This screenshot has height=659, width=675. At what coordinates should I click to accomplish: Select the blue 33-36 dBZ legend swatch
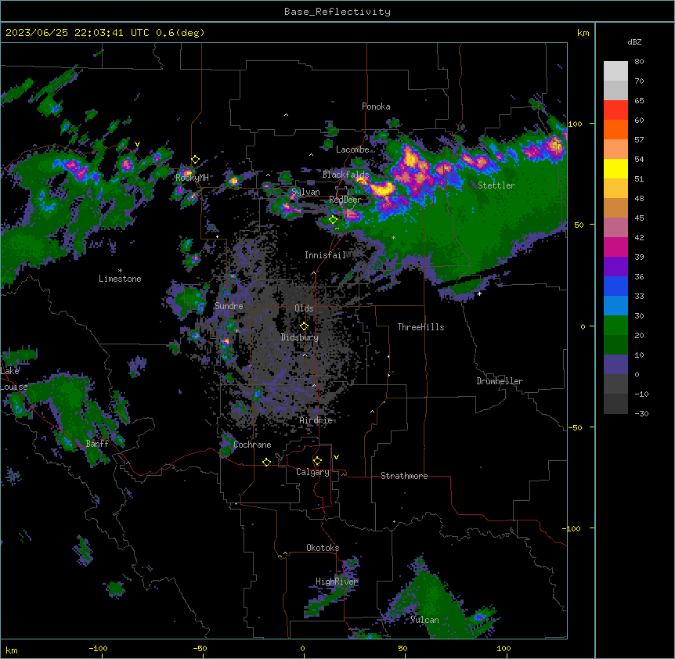[x=615, y=286]
